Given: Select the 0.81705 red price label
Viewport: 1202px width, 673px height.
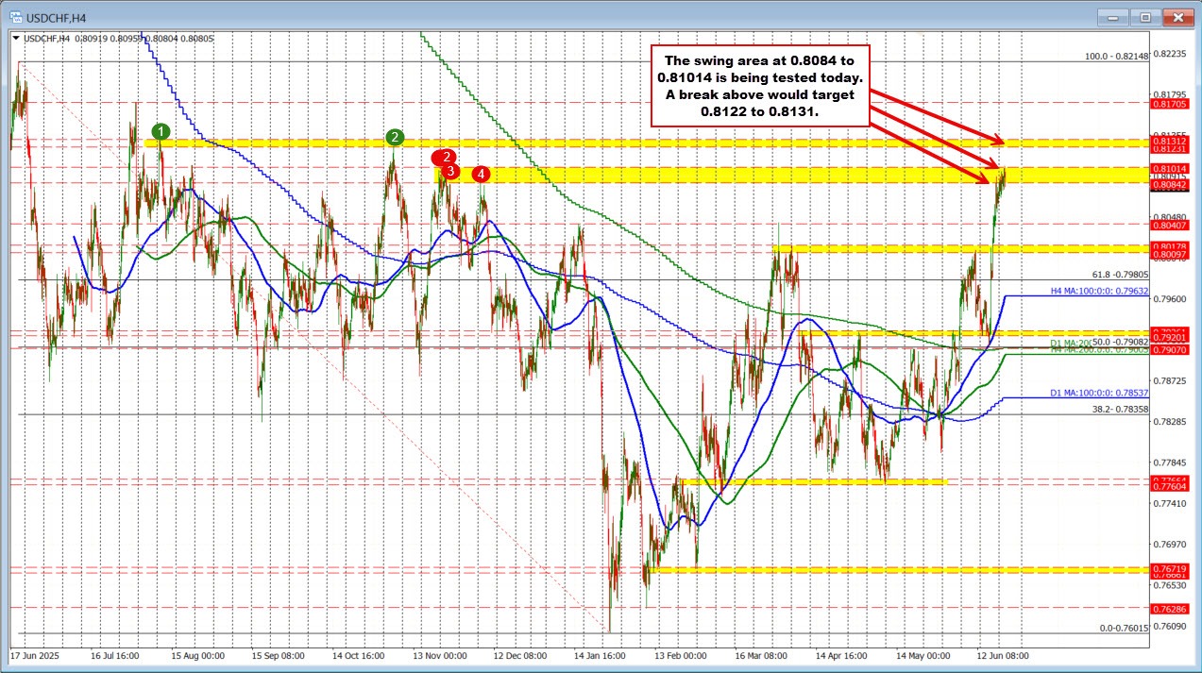Looking at the screenshot, I should 1168,106.
